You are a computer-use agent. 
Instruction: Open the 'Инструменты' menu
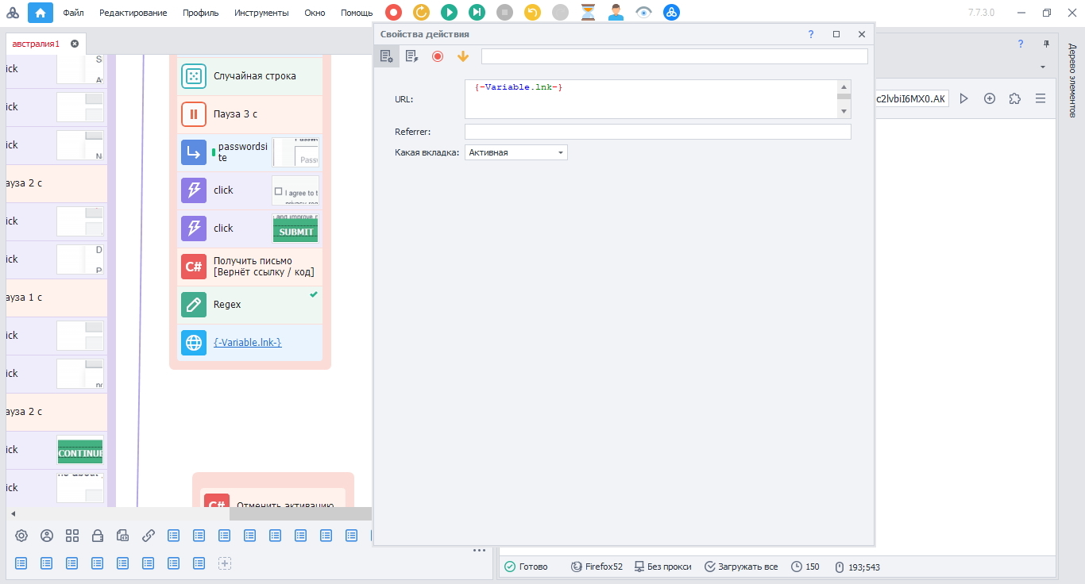261,13
